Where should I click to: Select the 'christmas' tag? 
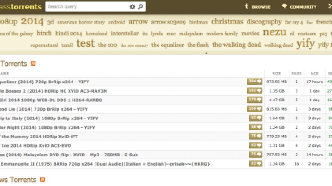(227, 22)
